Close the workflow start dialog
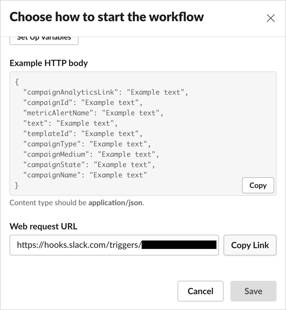This screenshot has height=310, width=286. pos(271,18)
